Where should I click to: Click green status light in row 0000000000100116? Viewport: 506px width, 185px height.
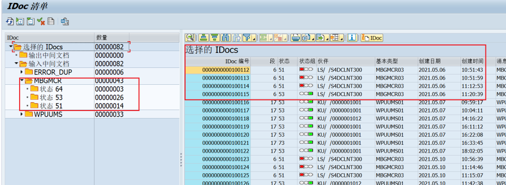311,102
